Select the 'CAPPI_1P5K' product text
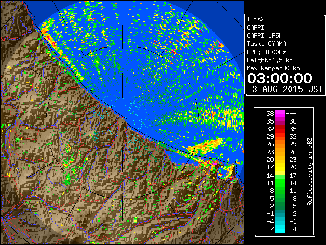 pyautogui.click(x=264, y=36)
